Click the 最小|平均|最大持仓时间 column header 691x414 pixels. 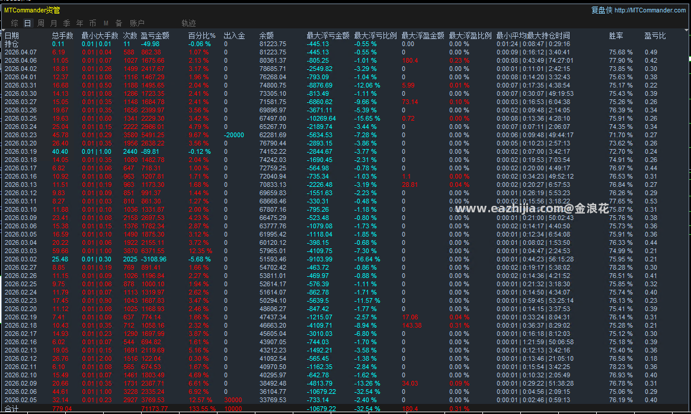coord(533,35)
